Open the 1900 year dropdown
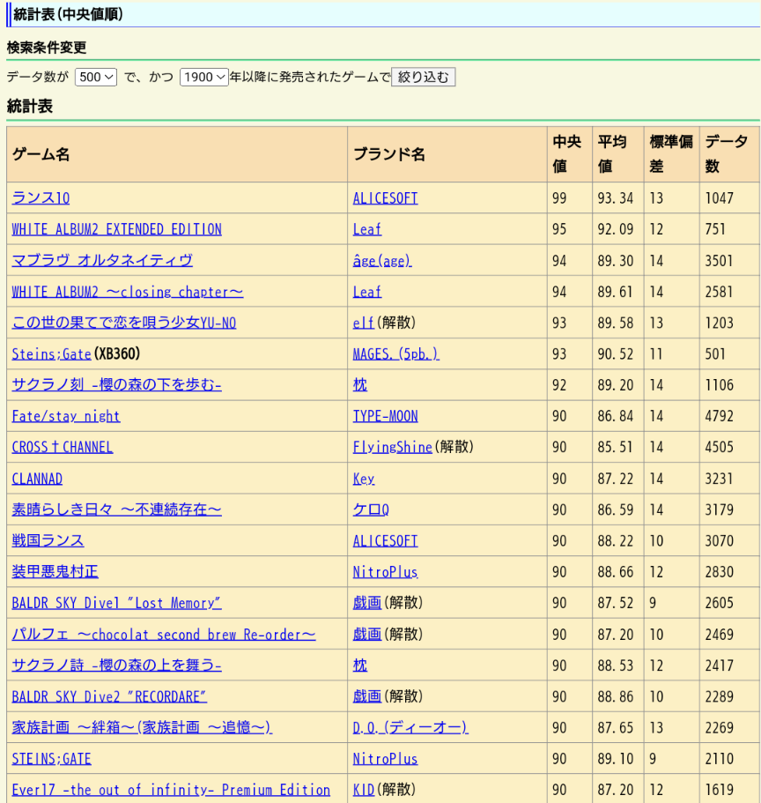Image resolution: width=761 pixels, height=803 pixels. tap(203, 78)
